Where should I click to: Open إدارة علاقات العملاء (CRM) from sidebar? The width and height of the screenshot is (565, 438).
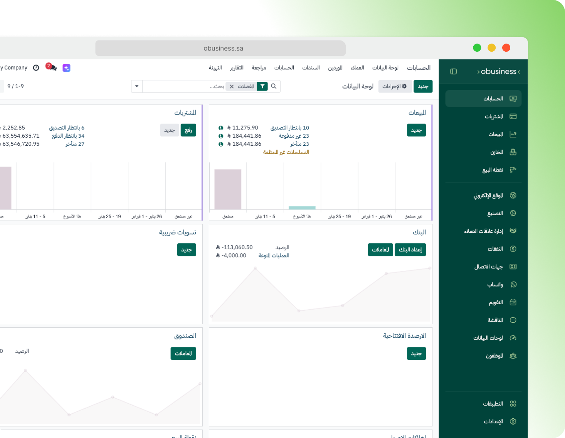point(513,231)
